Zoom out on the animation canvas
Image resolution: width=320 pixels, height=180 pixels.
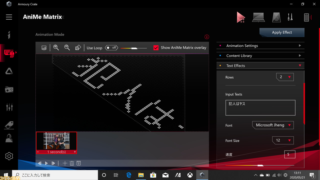click(67, 47)
